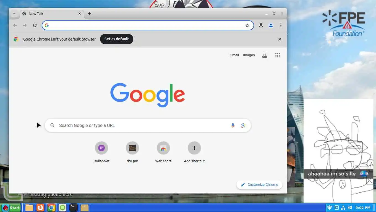Click the tray icon beside the shield
Image resolution: width=376 pixels, height=212 pixels.
point(336,208)
